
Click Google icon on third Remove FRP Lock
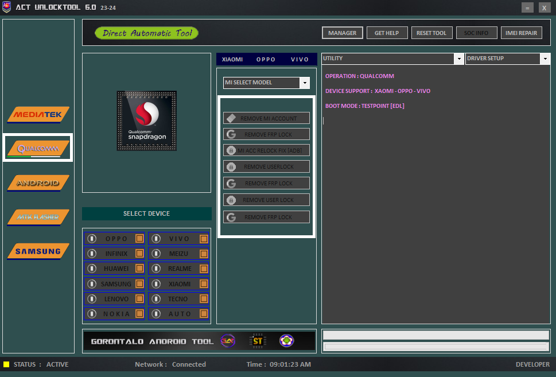click(231, 217)
